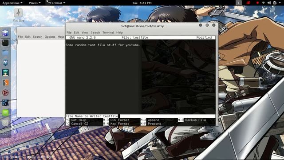284x160 pixels.
Task: Open Burp Suite orange icon in dock
Action: [5, 83]
